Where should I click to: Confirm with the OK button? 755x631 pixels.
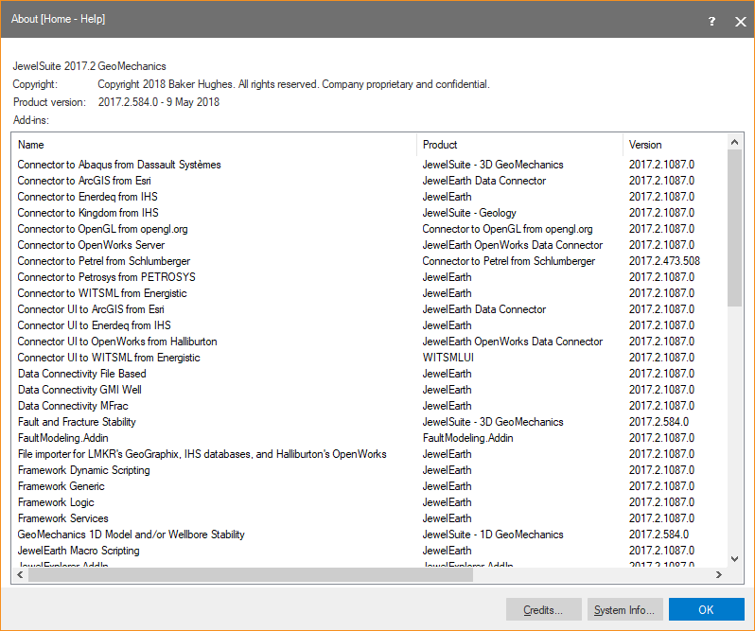[x=707, y=609]
